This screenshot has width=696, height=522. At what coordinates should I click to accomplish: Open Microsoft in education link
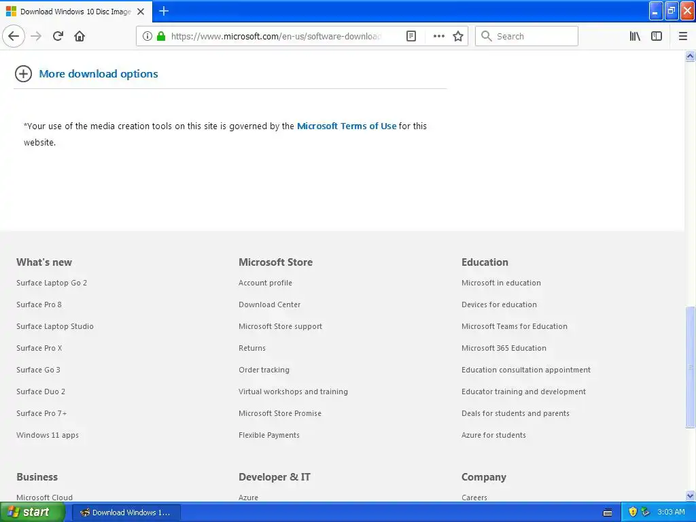pyautogui.click(x=501, y=283)
